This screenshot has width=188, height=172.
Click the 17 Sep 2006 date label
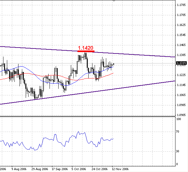click(x=60, y=169)
